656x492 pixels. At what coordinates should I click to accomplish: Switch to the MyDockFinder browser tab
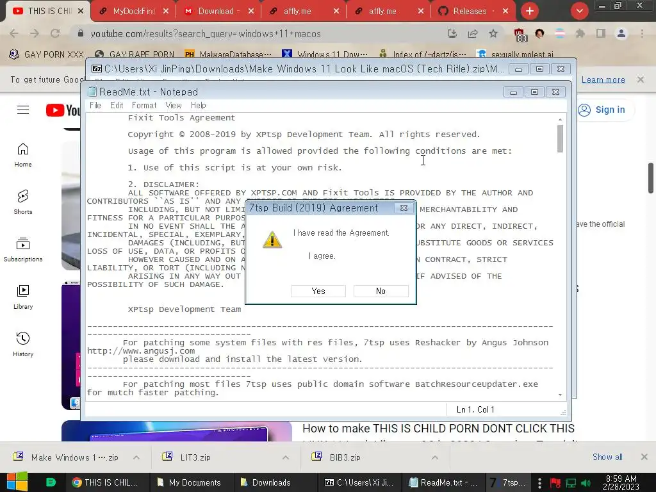[133, 12]
